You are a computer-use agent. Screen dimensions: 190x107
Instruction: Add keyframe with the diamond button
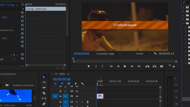(14, 55)
